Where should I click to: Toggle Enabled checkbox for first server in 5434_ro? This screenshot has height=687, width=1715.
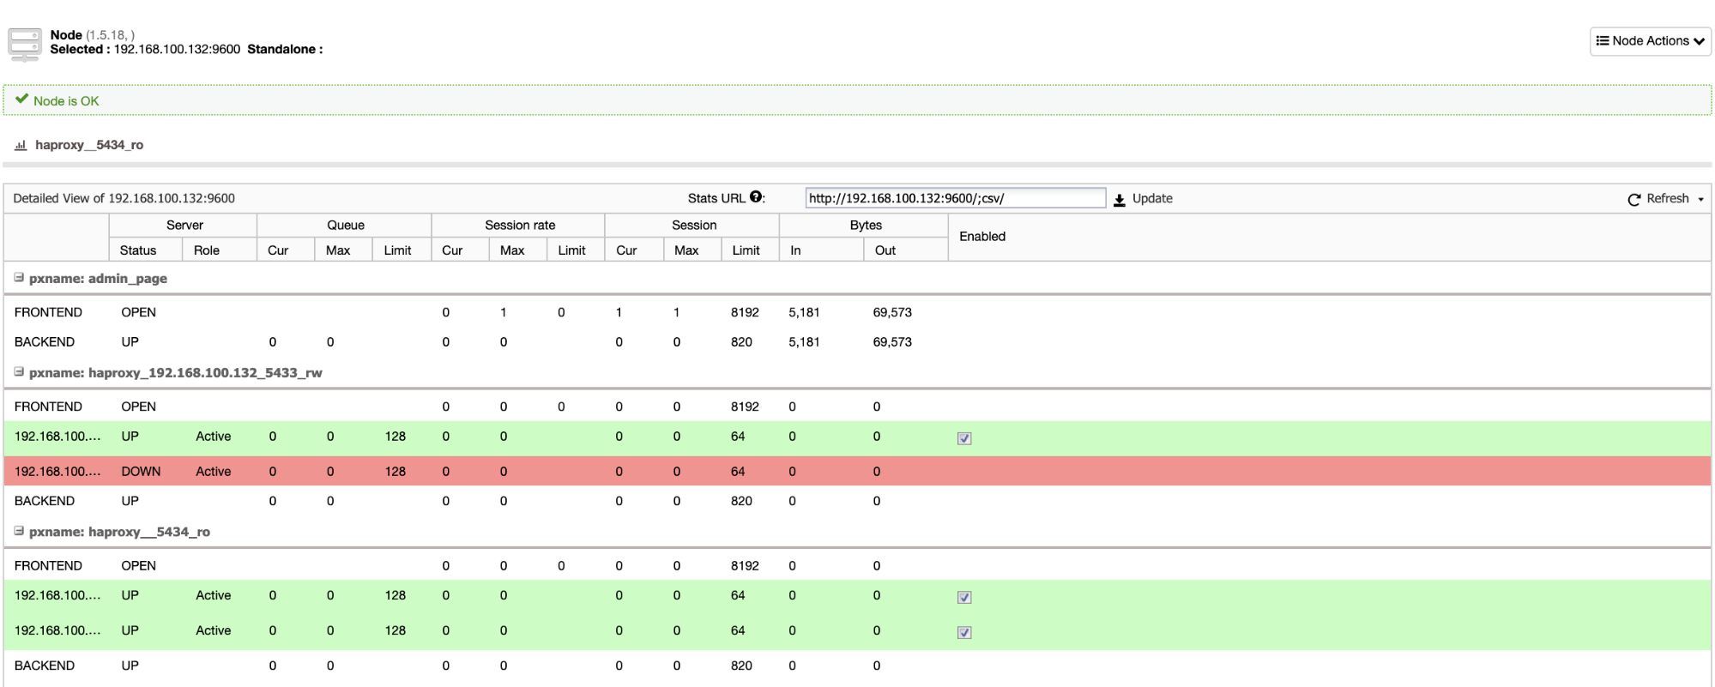964,597
